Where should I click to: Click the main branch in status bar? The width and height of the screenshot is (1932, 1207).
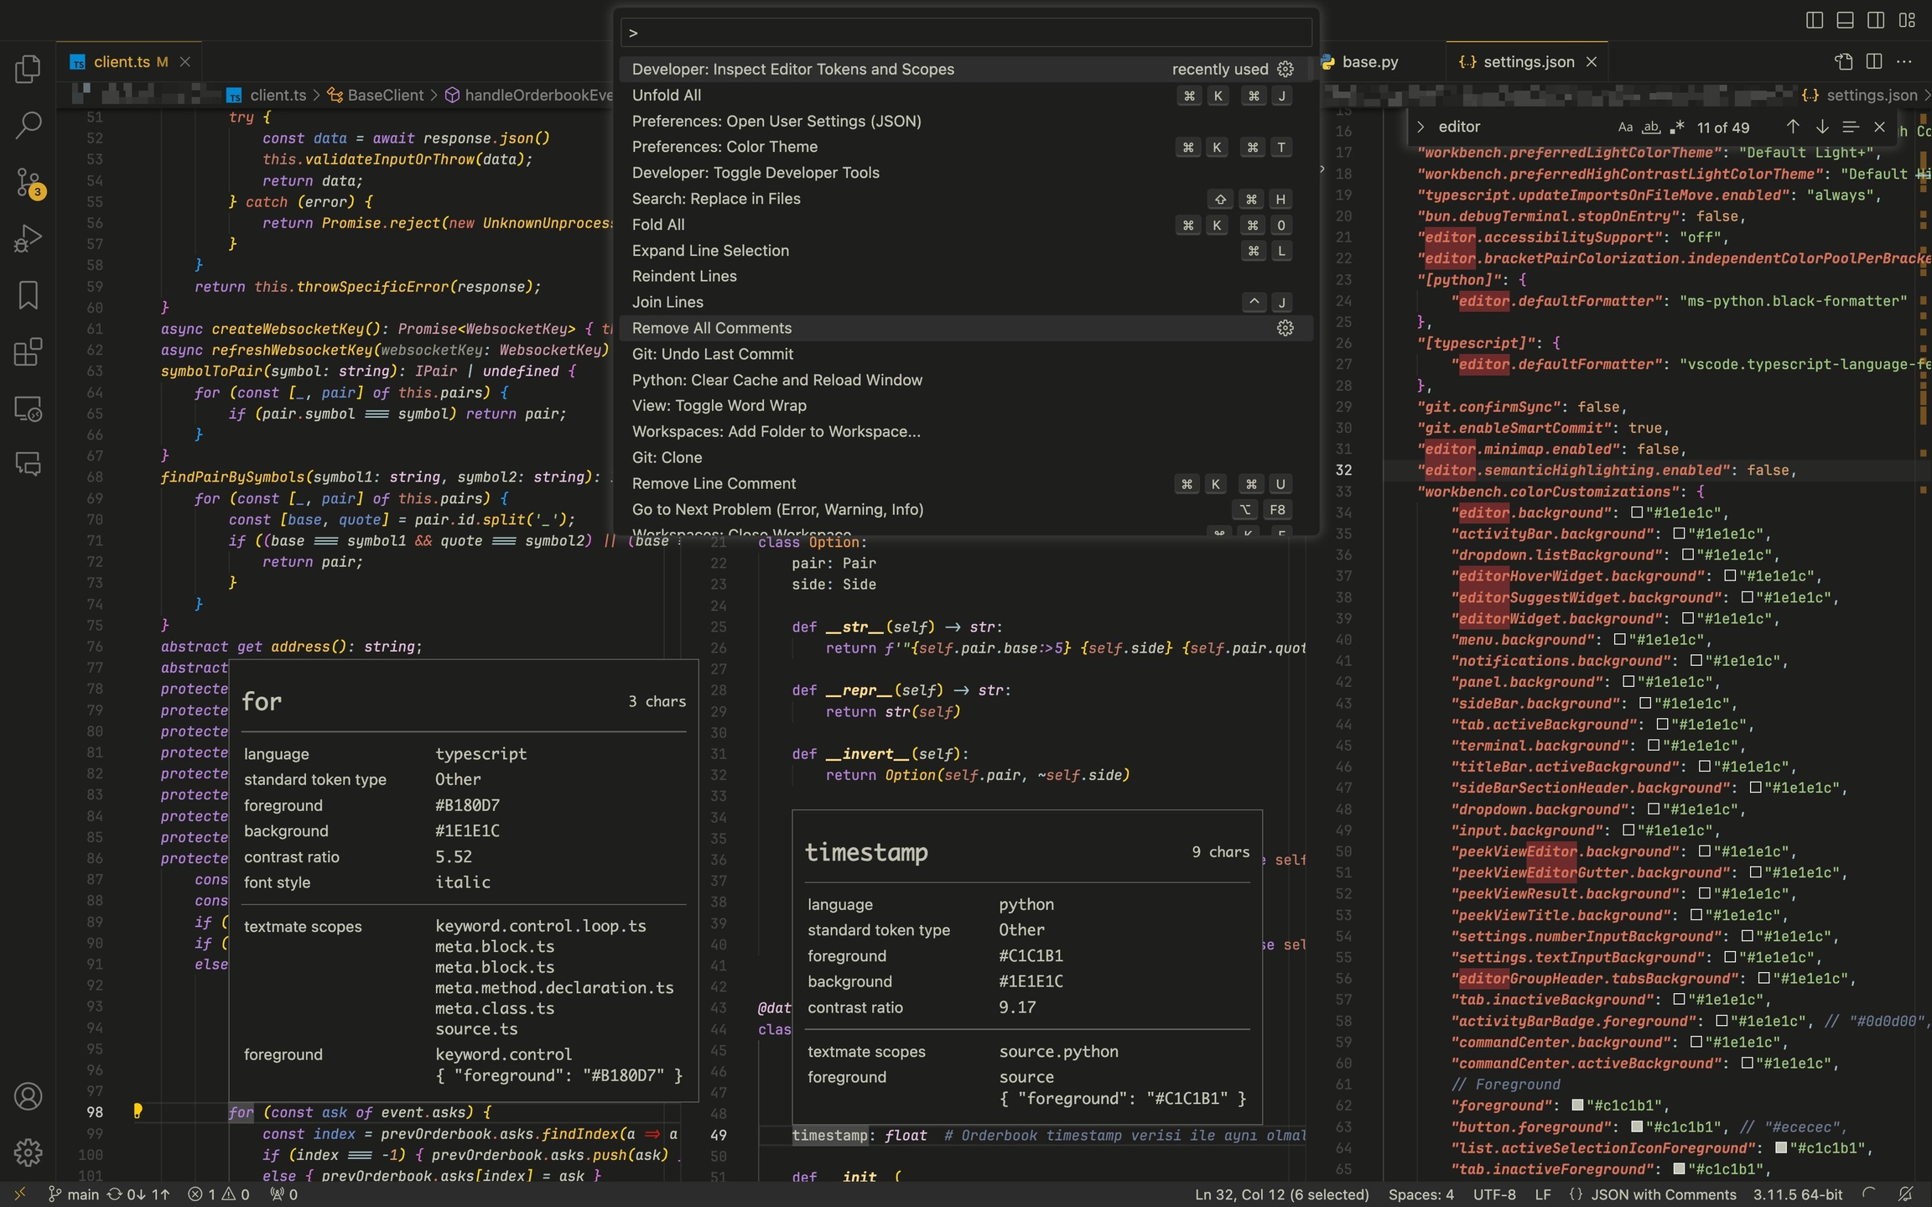click(x=74, y=1194)
